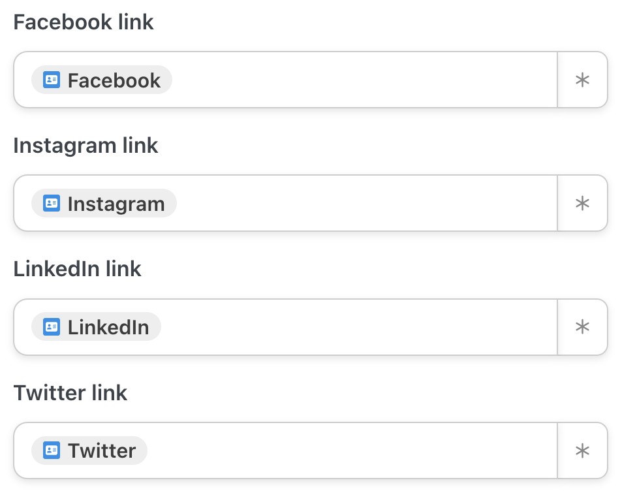The width and height of the screenshot is (620, 491).
Task: Open the asterisk menu for LinkedIn field
Action: click(x=582, y=327)
